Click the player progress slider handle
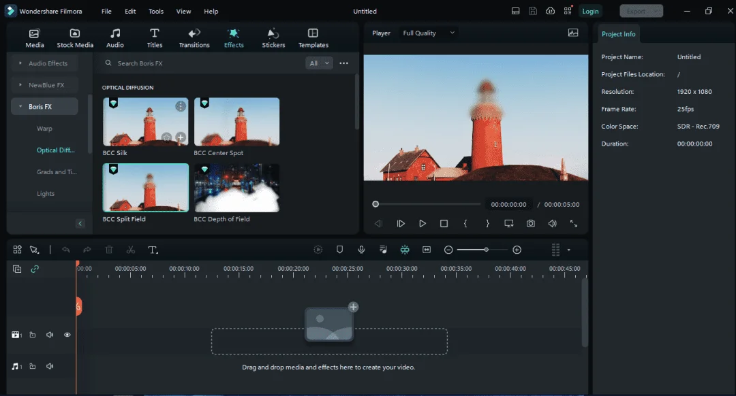736x396 pixels. point(375,204)
